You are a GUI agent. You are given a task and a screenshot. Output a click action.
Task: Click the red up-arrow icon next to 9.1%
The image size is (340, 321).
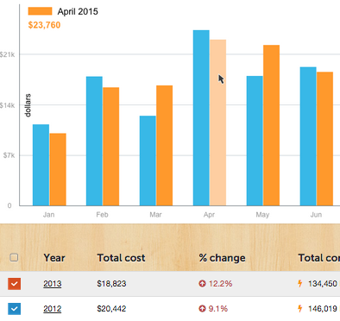202,309
